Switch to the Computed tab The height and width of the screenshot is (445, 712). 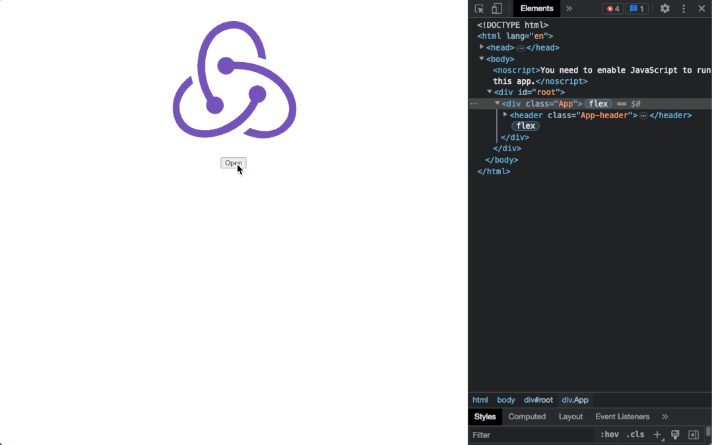pyautogui.click(x=527, y=417)
